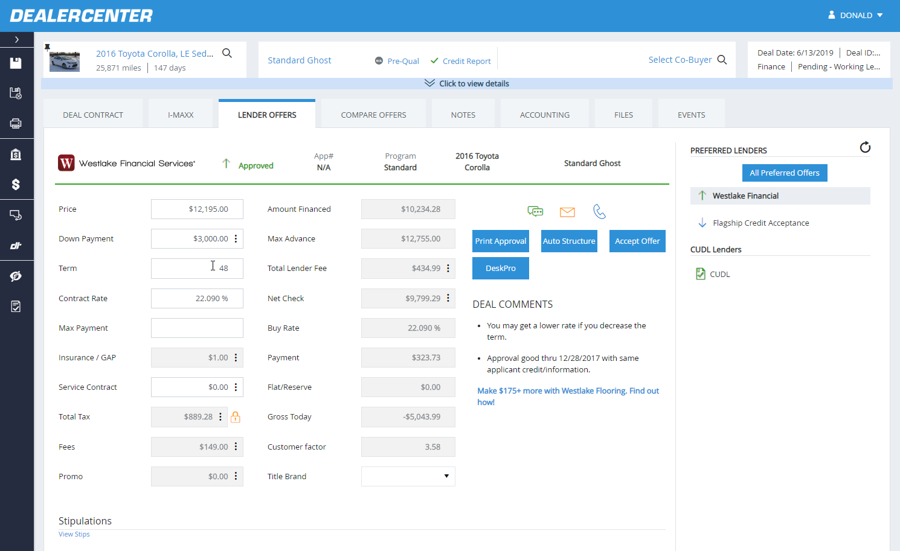Open the Events tab
This screenshot has width=900, height=551.
pos(692,115)
